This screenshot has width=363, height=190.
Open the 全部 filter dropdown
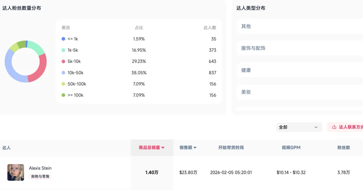tap(298, 127)
